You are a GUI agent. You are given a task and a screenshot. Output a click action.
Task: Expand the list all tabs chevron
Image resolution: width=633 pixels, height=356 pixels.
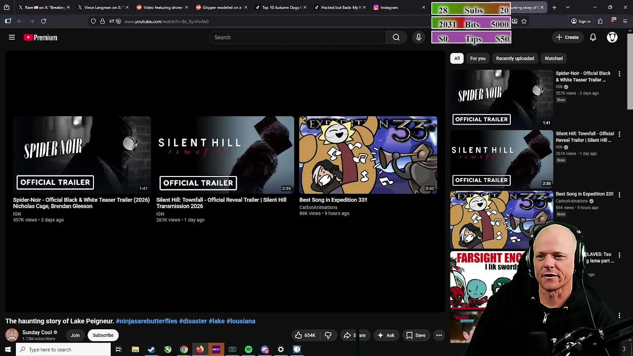click(567, 7)
